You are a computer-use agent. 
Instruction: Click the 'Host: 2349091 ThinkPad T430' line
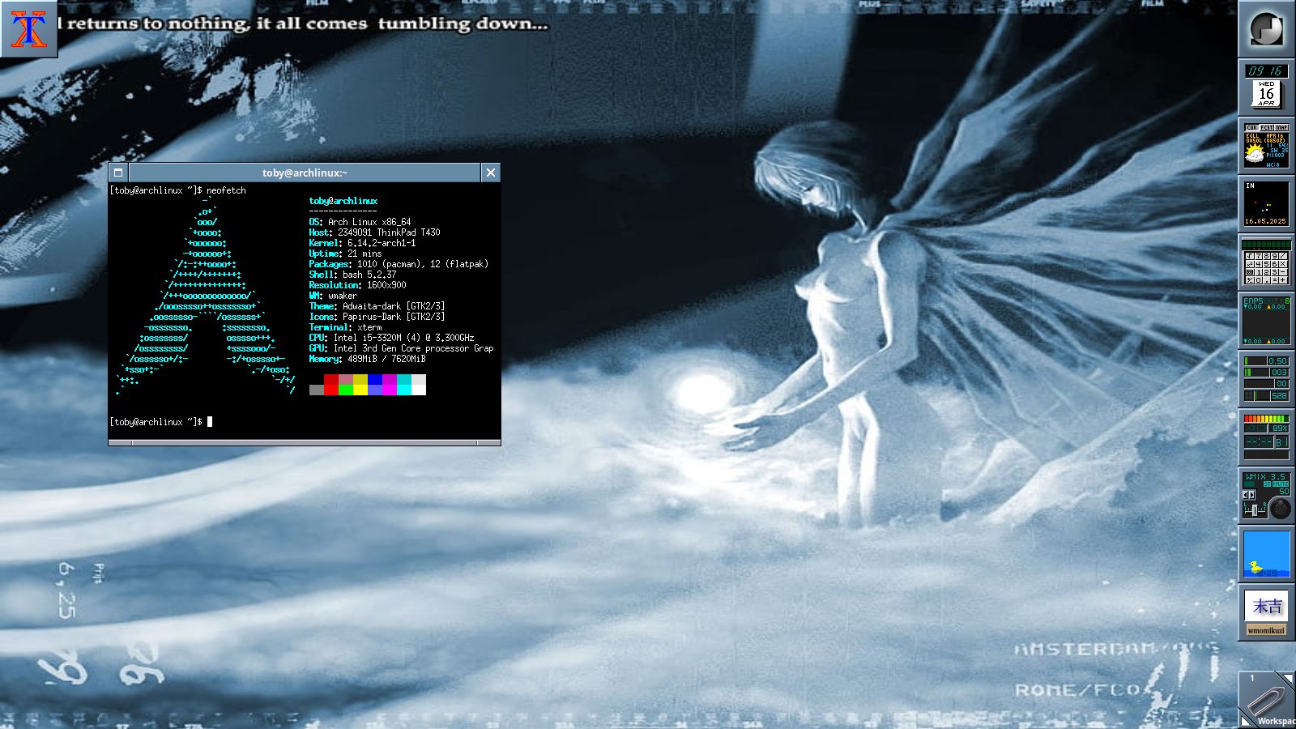click(x=374, y=232)
